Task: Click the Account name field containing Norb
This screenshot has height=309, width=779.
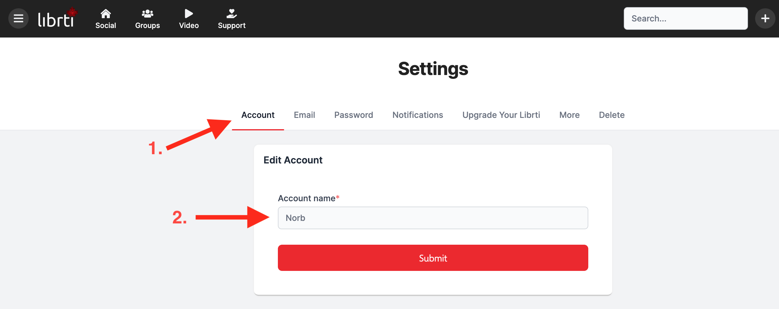Action: pos(433,218)
